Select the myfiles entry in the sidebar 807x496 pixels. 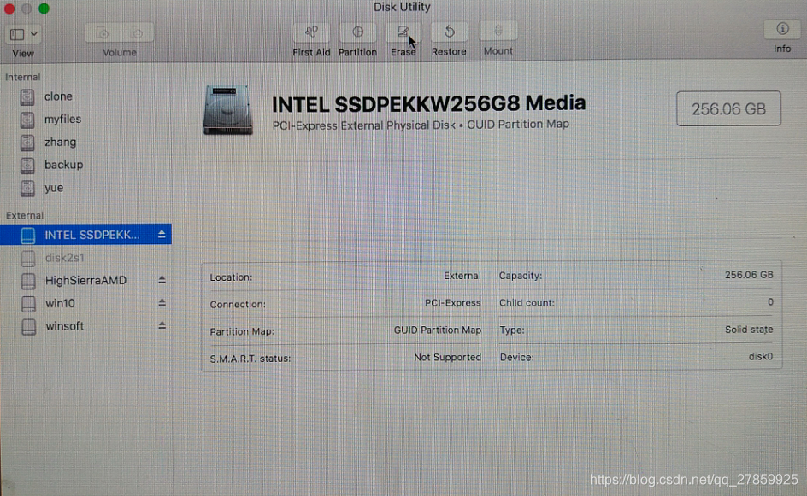(62, 120)
